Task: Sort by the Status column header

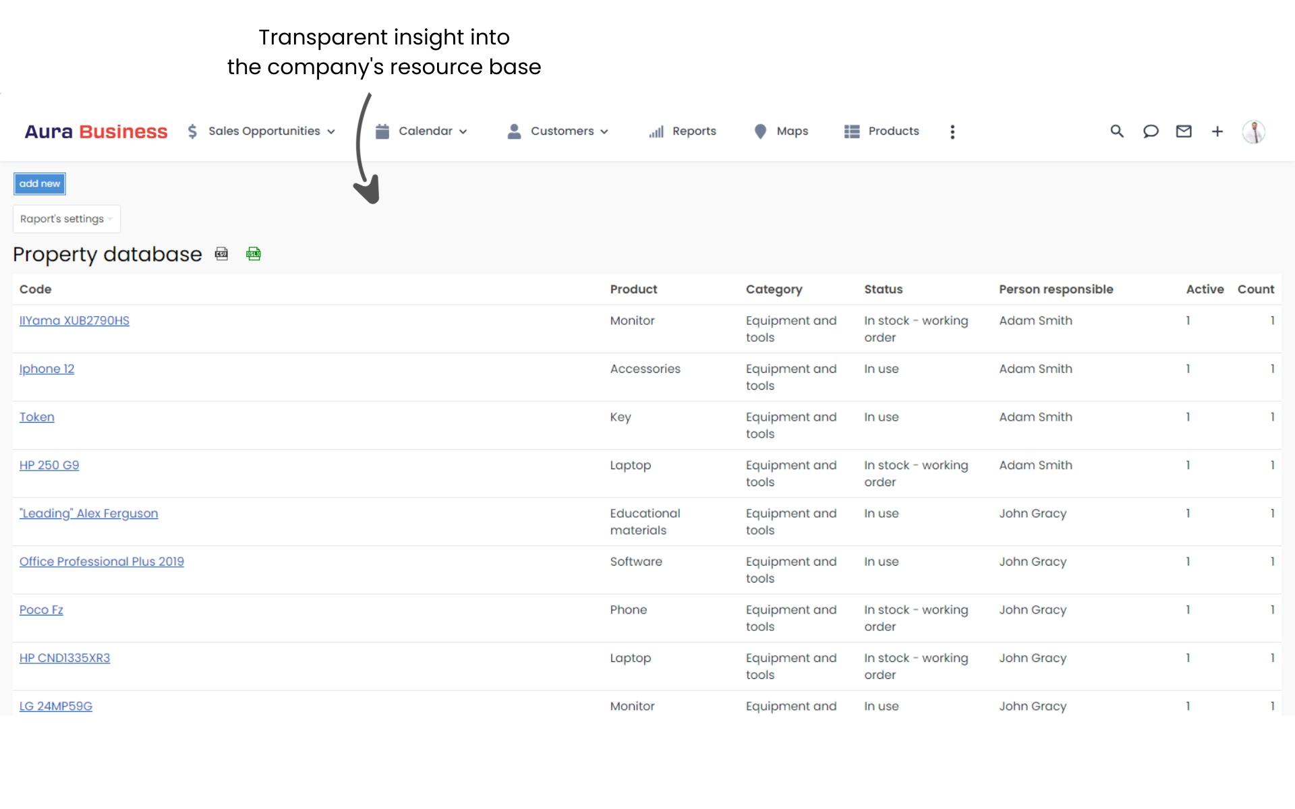Action: (883, 289)
